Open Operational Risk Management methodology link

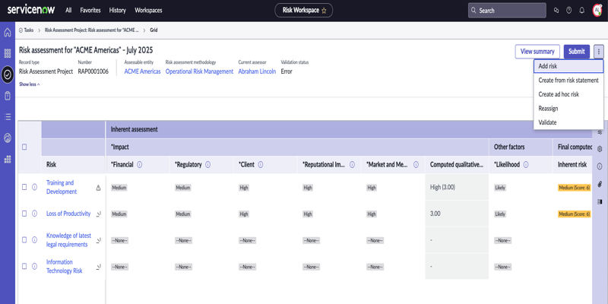[x=199, y=71]
